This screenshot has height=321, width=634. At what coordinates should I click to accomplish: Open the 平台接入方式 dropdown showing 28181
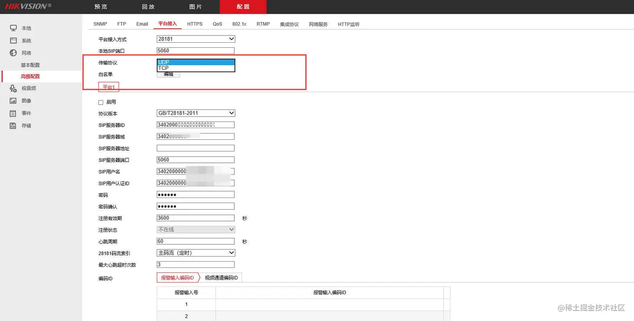196,39
